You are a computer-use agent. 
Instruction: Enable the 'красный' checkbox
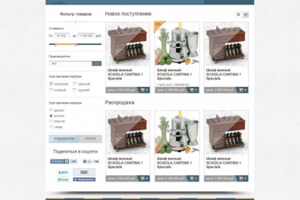click(75, 84)
